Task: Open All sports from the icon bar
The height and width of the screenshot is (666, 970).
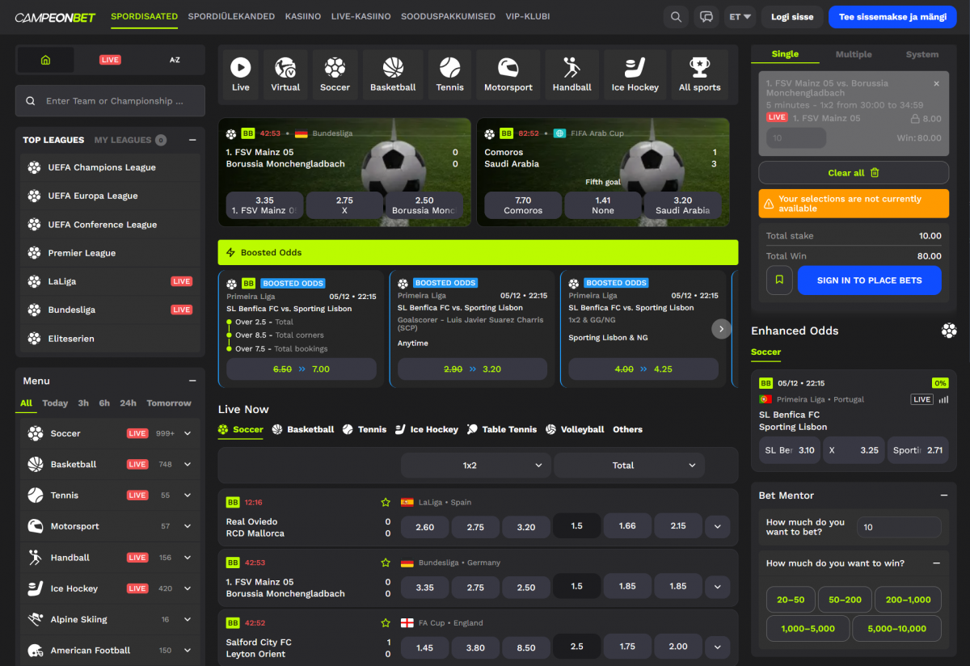Action: tap(699, 74)
